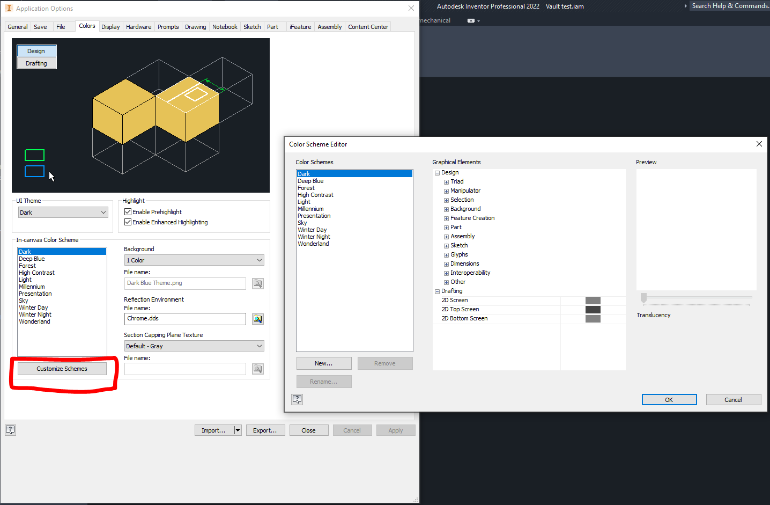
Task: Confirm Color Scheme Editor with OK
Action: (669, 400)
